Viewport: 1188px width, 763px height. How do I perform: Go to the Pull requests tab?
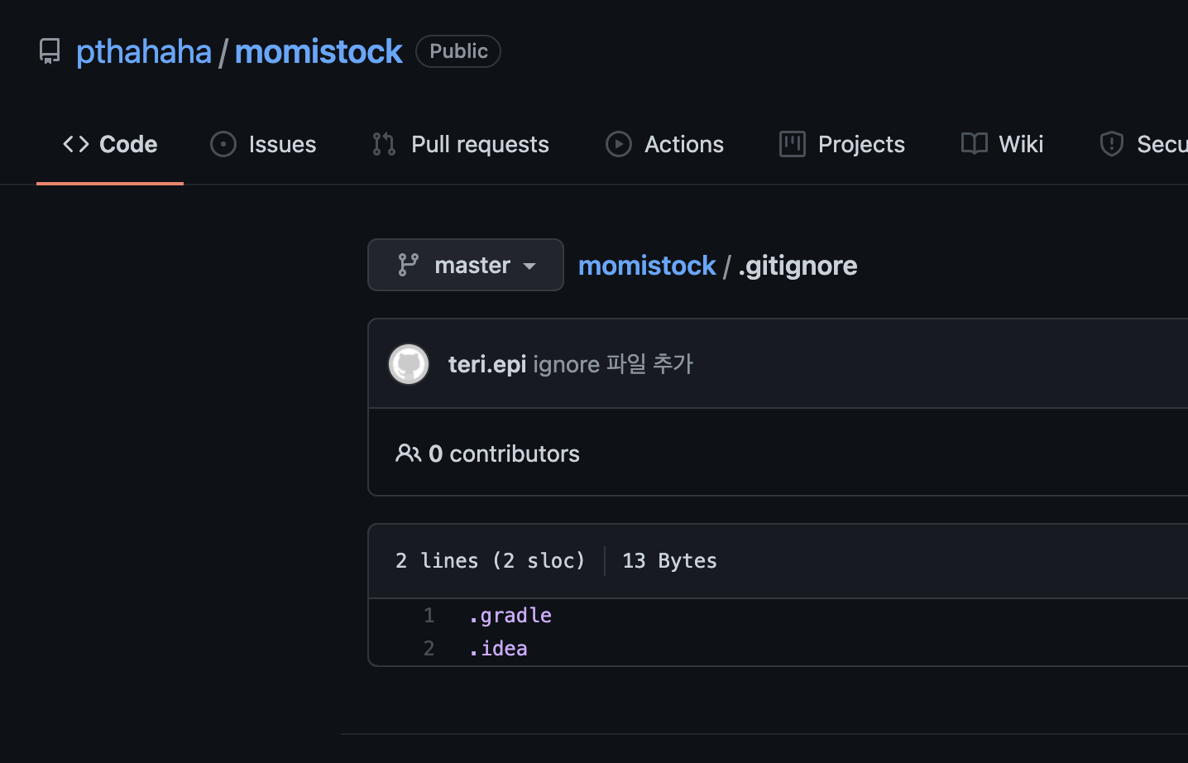(x=460, y=144)
